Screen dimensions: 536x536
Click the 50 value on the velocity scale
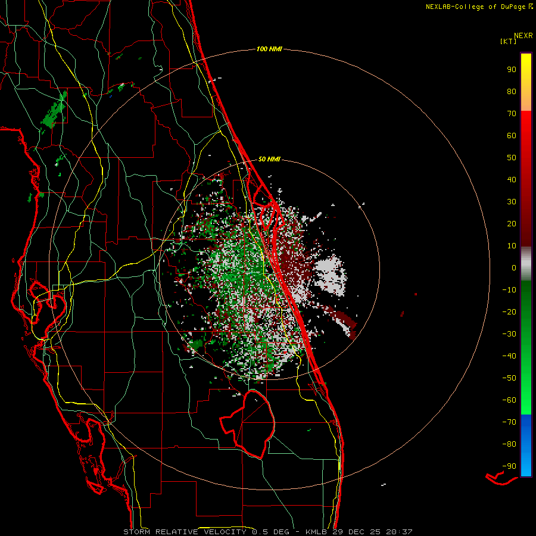(x=512, y=158)
